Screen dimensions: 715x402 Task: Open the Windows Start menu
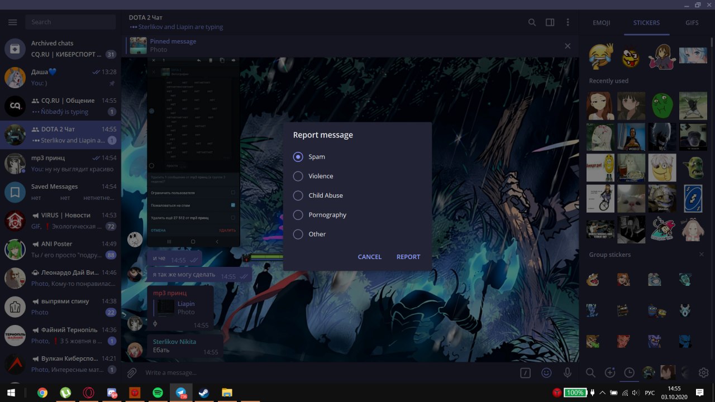coord(12,393)
